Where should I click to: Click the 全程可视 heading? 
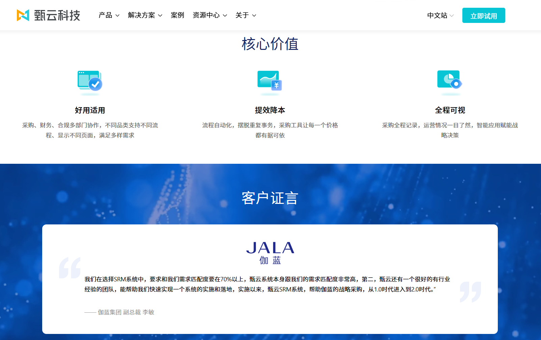(x=450, y=110)
